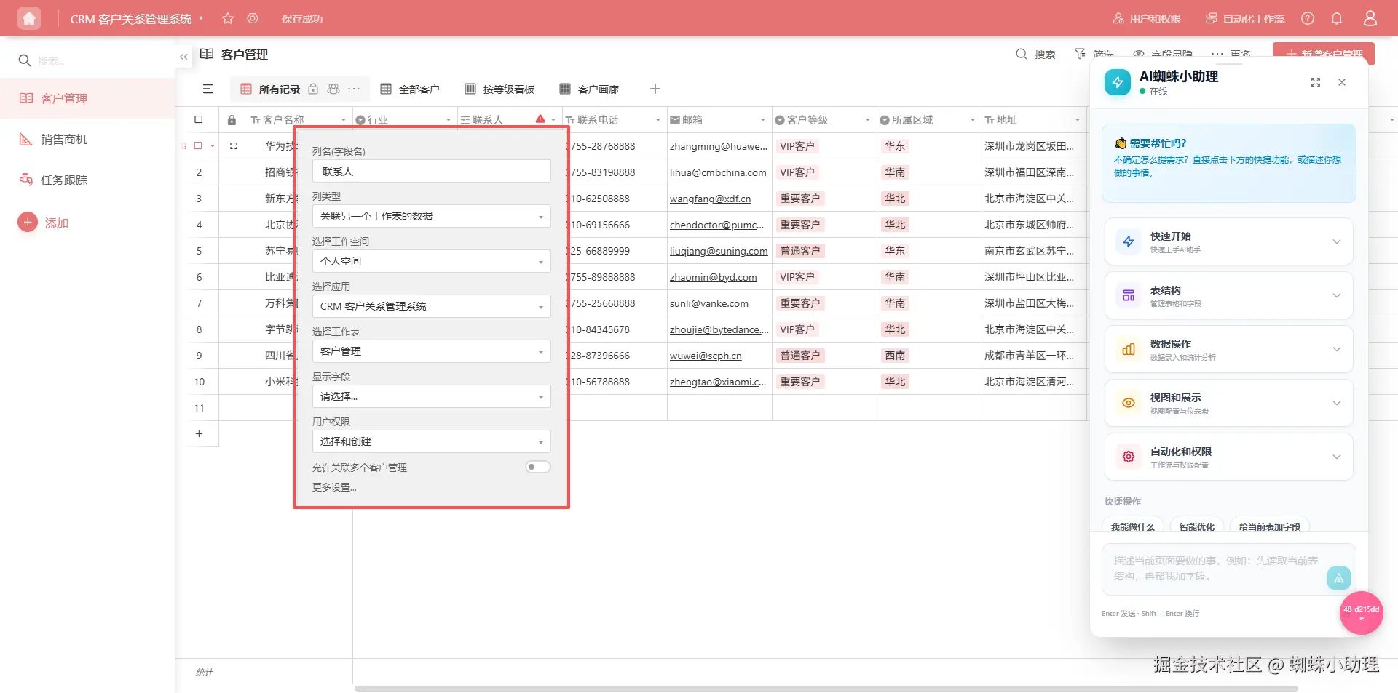Open the 选择工作空间 dropdown
The image size is (1398, 693).
[x=432, y=261]
